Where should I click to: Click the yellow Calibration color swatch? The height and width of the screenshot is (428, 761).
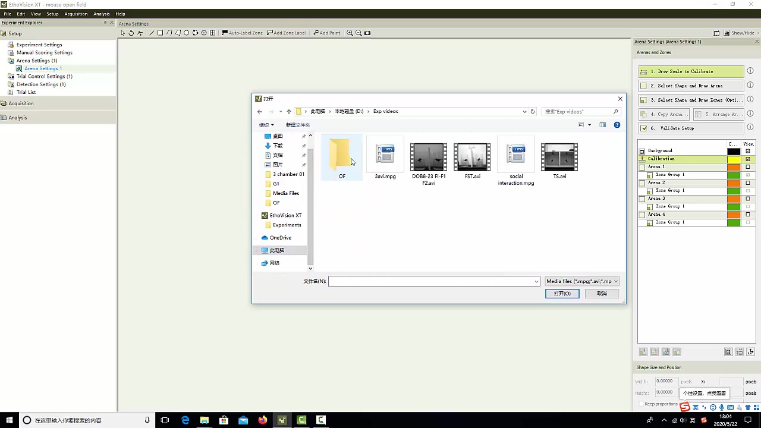tap(734, 159)
